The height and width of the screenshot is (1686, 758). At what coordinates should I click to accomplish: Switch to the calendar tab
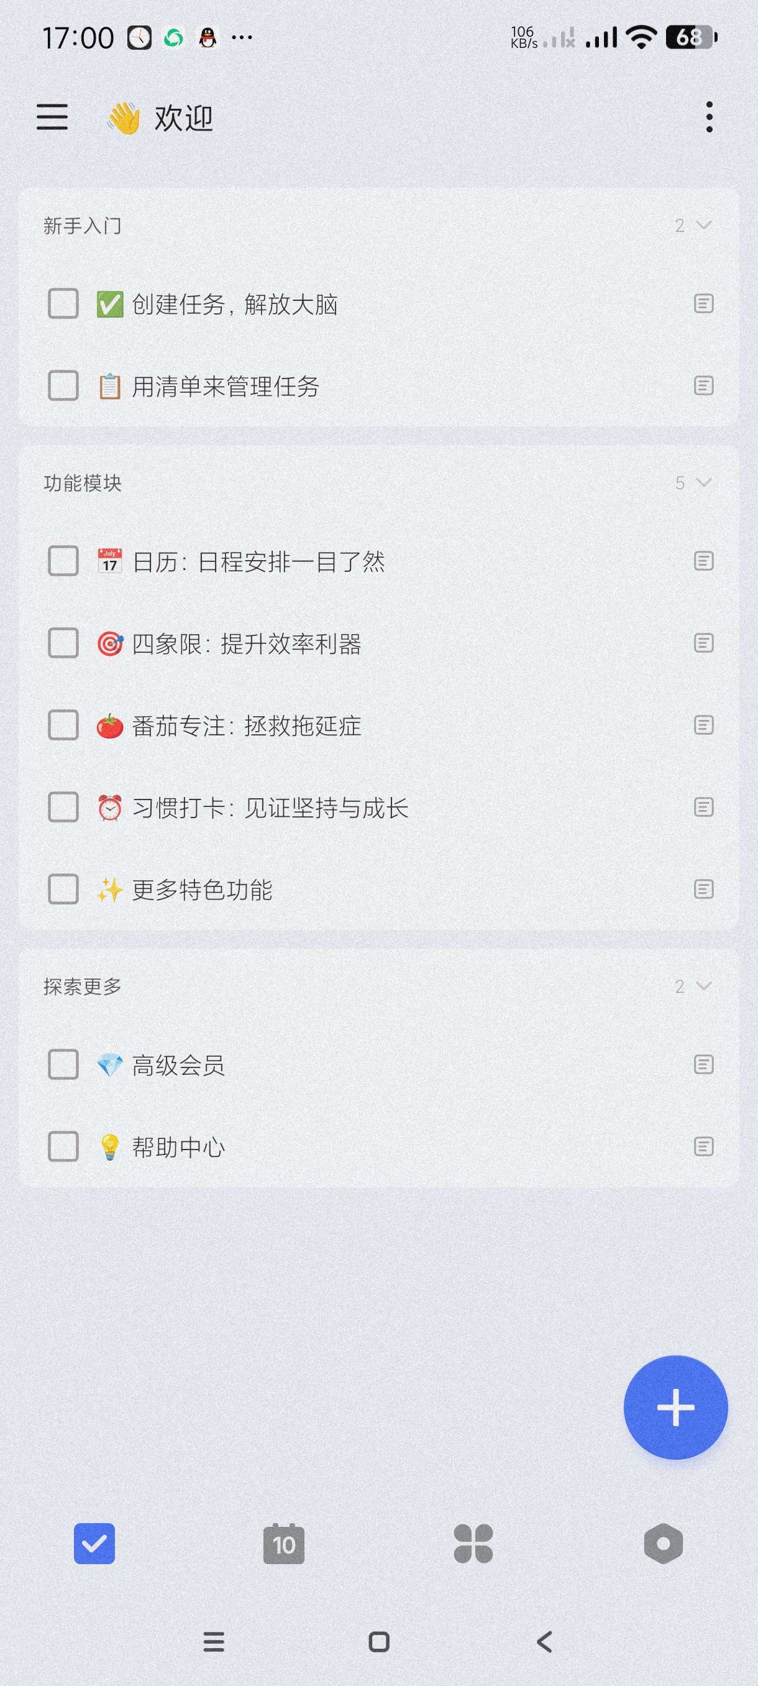click(x=284, y=1544)
